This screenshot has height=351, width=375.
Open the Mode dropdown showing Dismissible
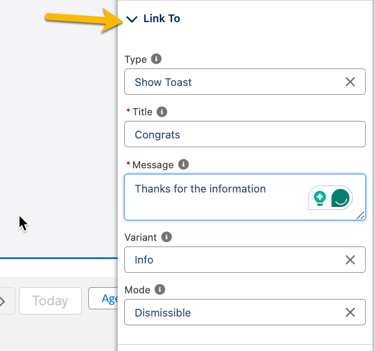pos(231,312)
